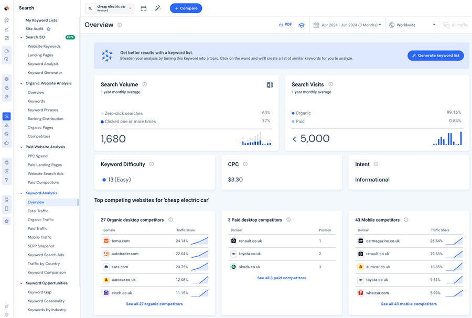This screenshot has height=318, width=472.
Task: Open the date range dropdown Apr 2024 - Jun 2024
Action: coord(347,25)
